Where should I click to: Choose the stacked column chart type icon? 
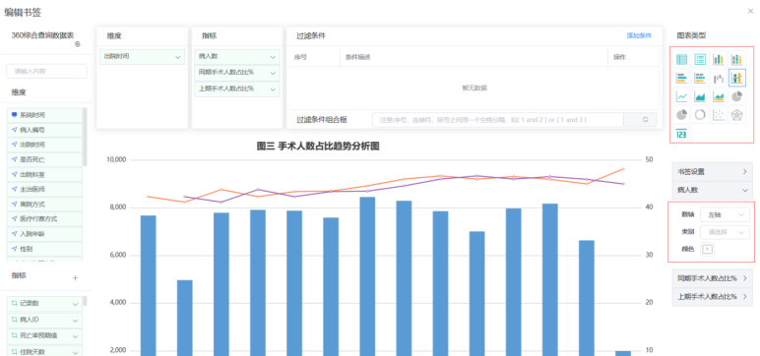coord(736,60)
